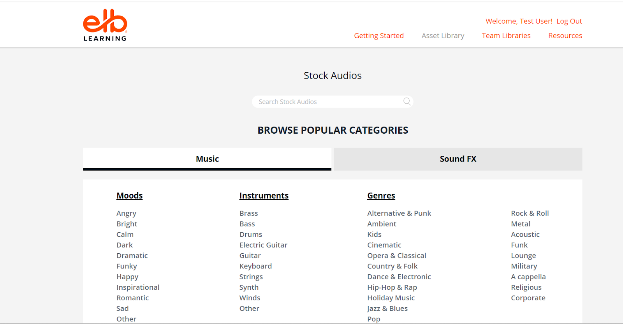
Task: Choose the Corporate genre link
Action: 528,298
